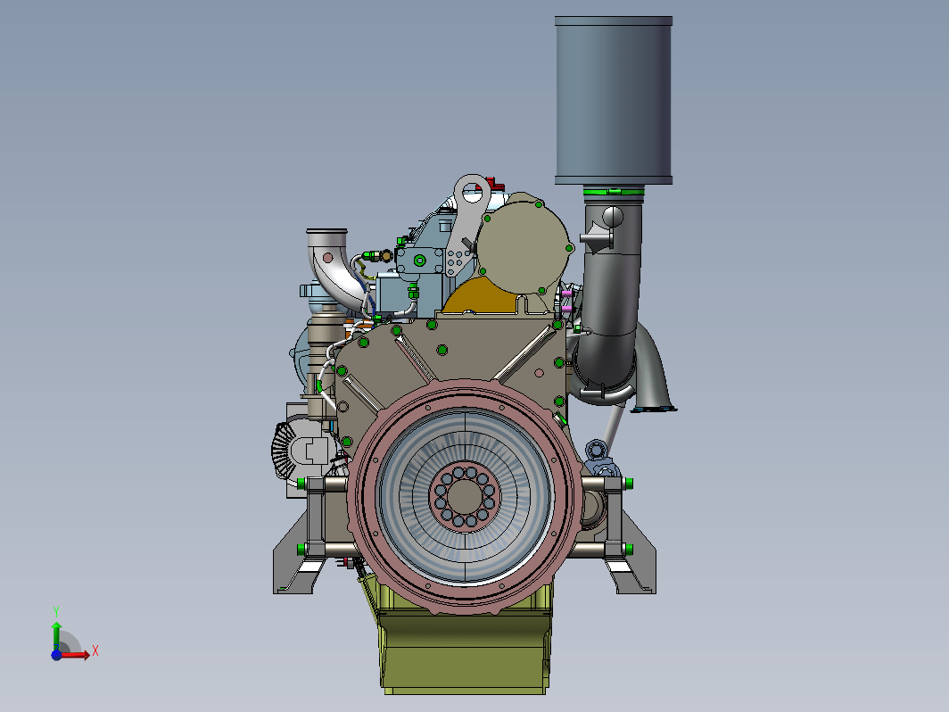Select the large gray air filter canister

click(613, 101)
